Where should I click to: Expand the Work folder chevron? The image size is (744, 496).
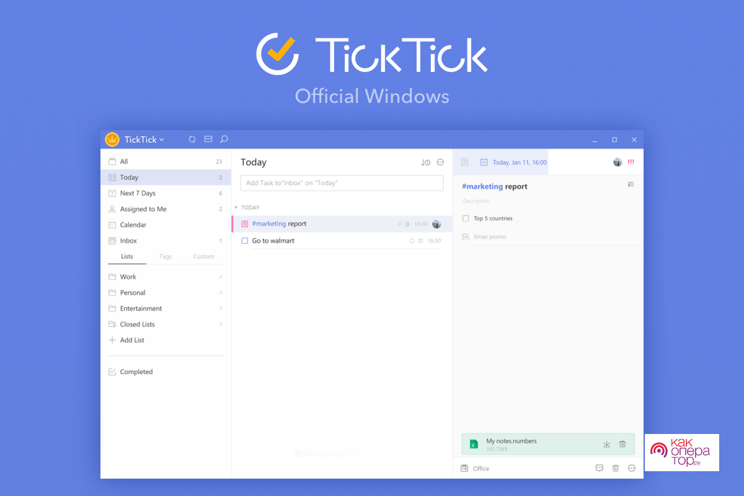tap(221, 277)
